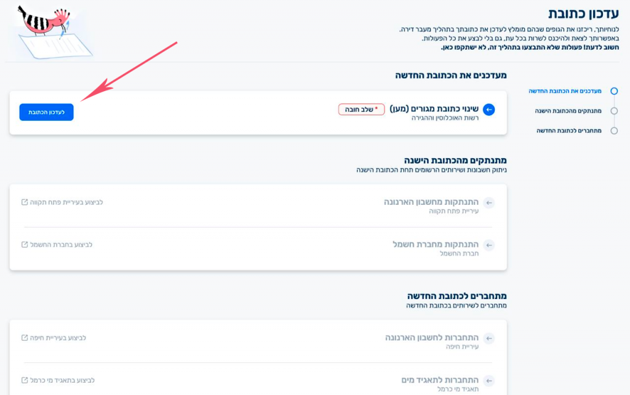Click external link icon for עיריית פתח תקווה

point(25,202)
